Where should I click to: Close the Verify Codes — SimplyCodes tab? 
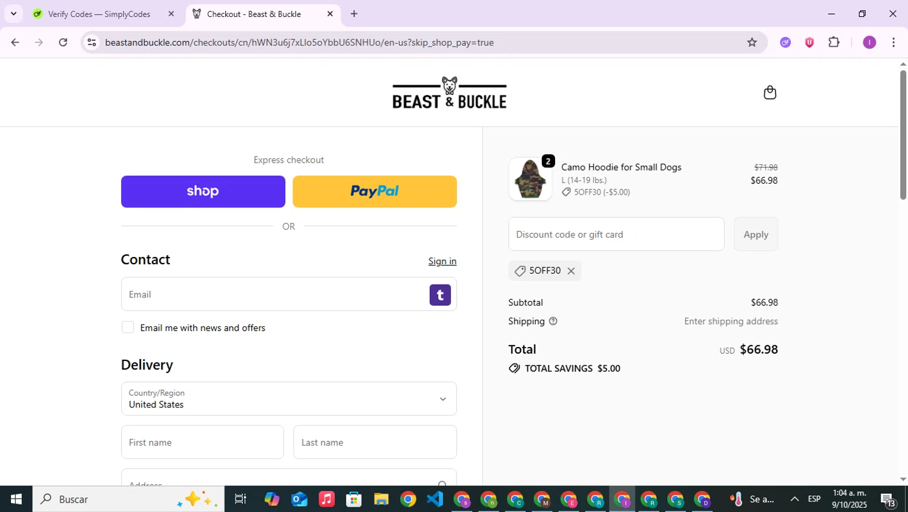click(171, 14)
